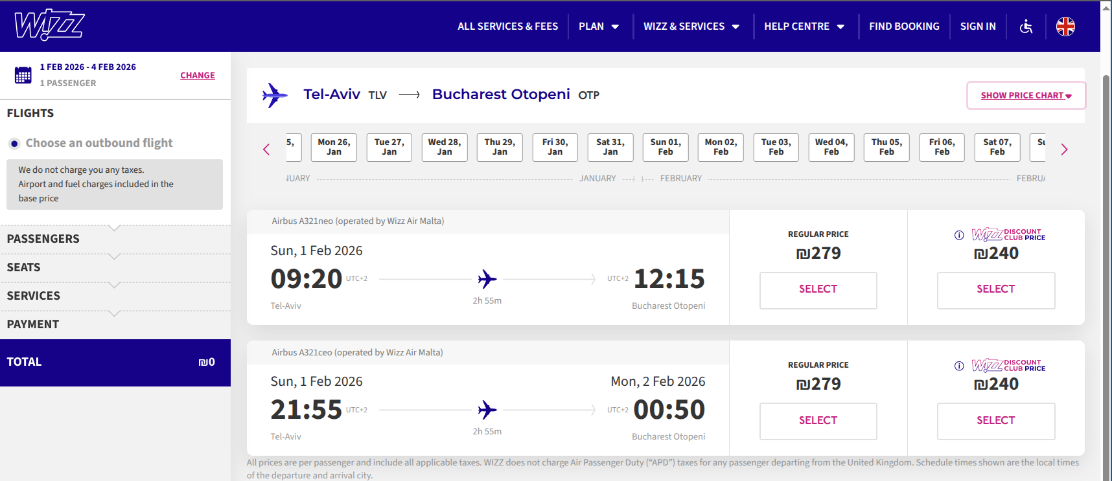The image size is (1112, 481).
Task: Show previous dates with left arrow
Action: 266,150
